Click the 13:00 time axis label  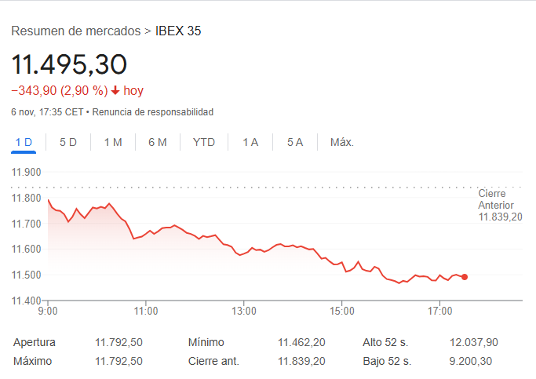[244, 311]
